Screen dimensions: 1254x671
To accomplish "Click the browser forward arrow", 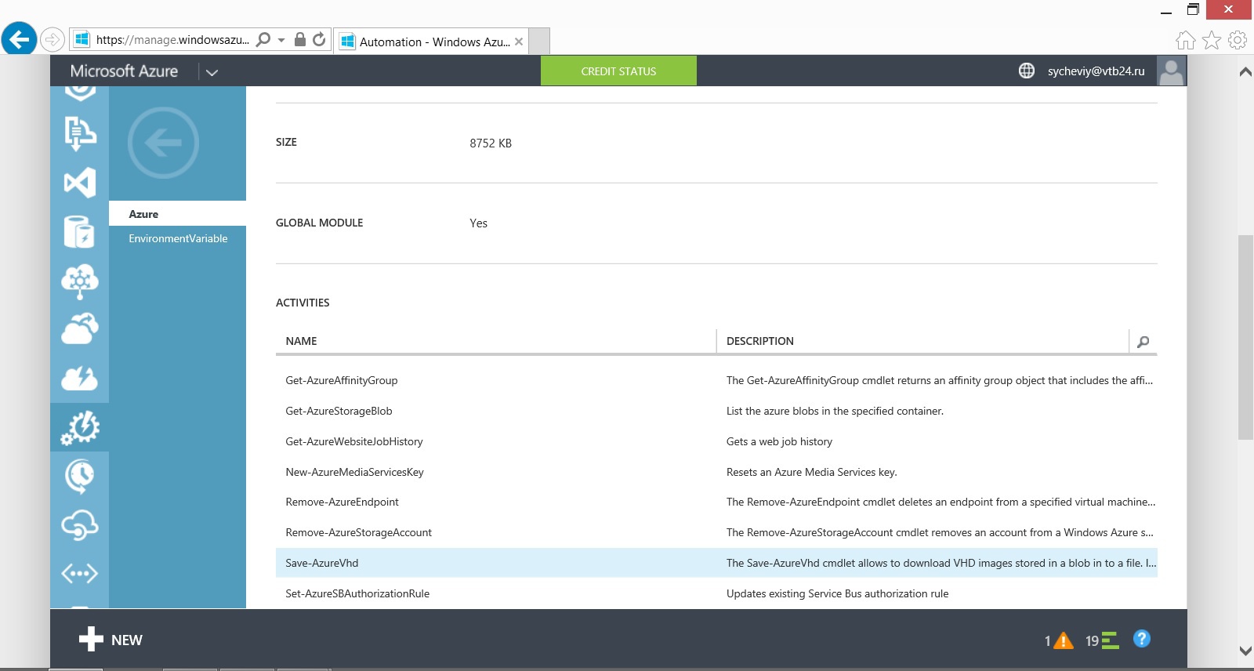I will click(52, 39).
